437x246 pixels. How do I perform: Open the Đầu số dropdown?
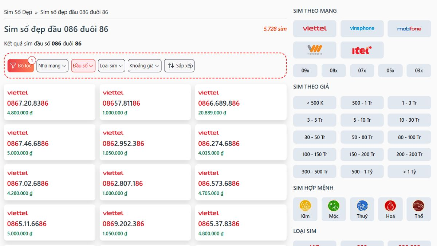pos(83,66)
